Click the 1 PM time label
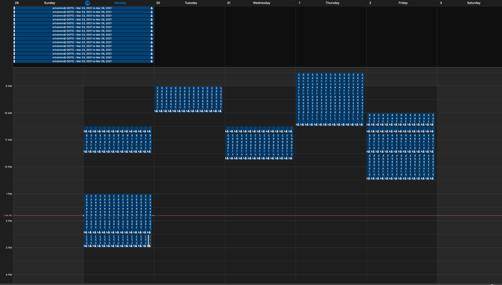This screenshot has height=285, width=502. (9, 194)
